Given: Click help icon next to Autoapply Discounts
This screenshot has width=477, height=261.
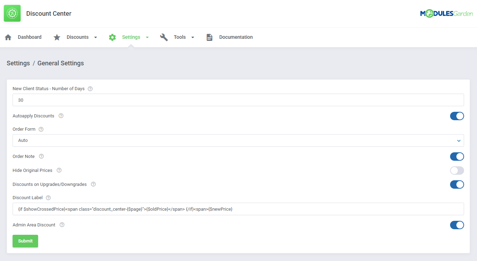Looking at the screenshot, I should (x=61, y=116).
